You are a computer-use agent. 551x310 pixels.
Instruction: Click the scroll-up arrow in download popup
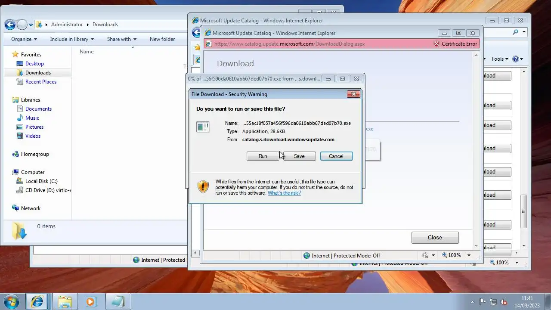tap(476, 55)
